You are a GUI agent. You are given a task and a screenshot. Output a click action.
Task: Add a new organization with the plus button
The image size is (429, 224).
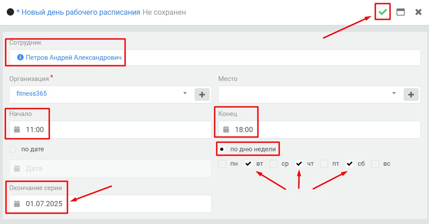pos(202,94)
